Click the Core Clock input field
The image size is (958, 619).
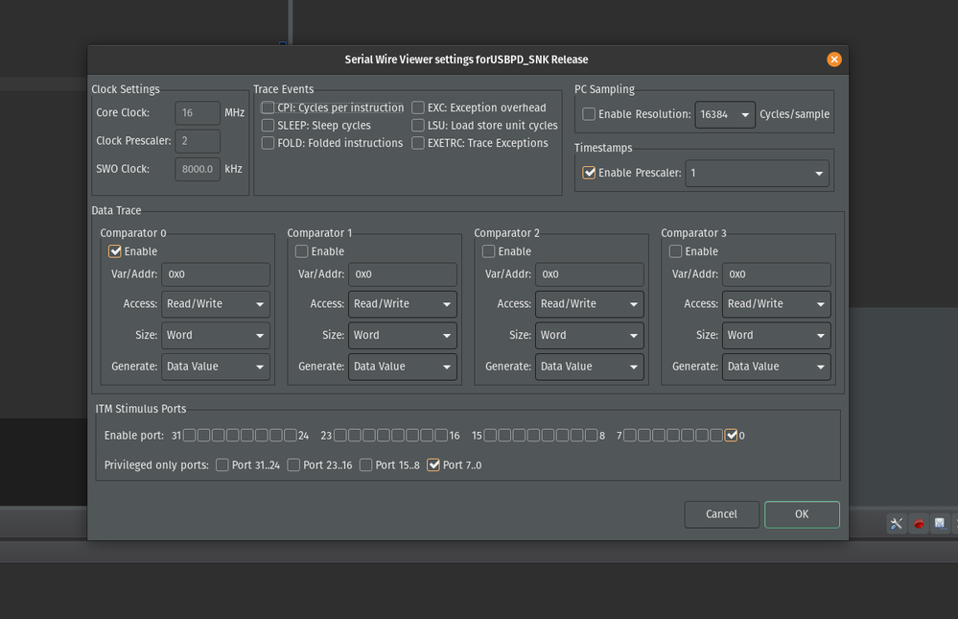(198, 113)
